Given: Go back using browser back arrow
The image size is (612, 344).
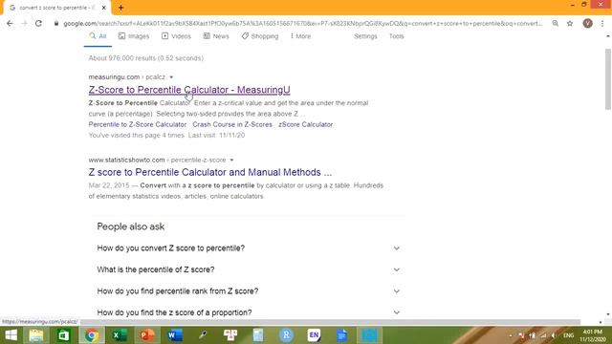Looking at the screenshot, I should 10,23.
